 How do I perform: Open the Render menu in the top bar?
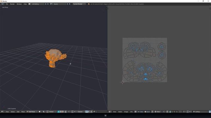12,4
